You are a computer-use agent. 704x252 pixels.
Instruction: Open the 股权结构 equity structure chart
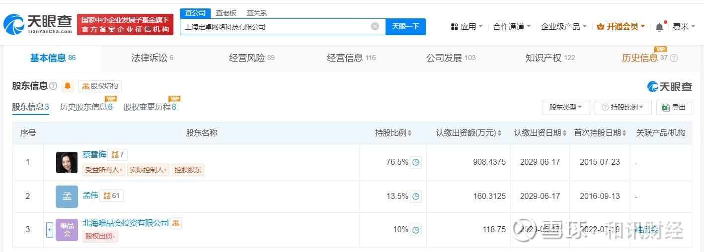(100, 86)
